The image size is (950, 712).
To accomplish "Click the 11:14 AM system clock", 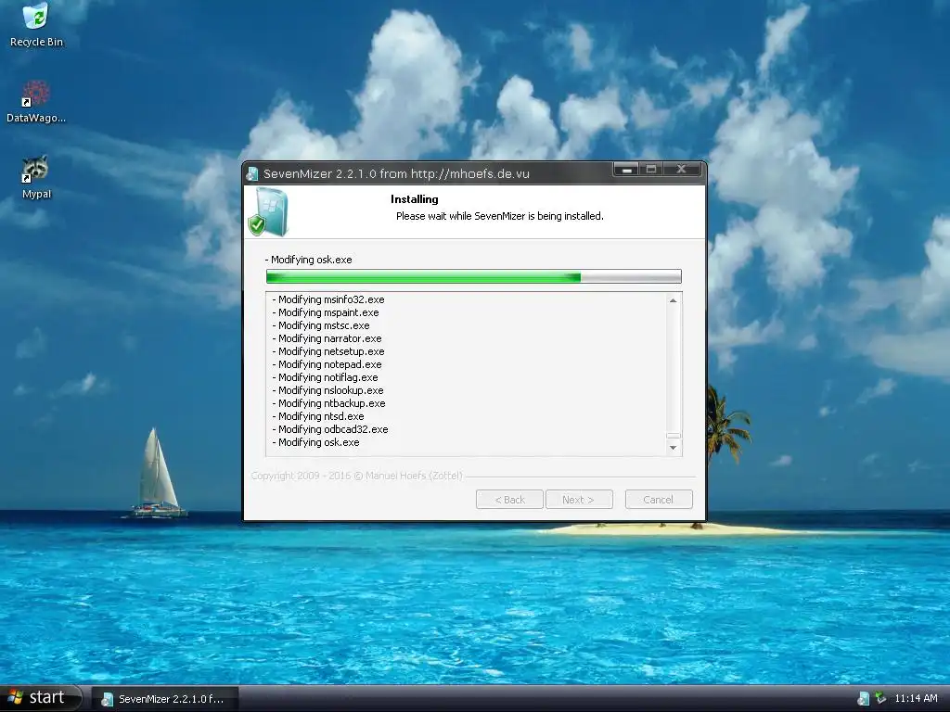I will [x=916, y=699].
